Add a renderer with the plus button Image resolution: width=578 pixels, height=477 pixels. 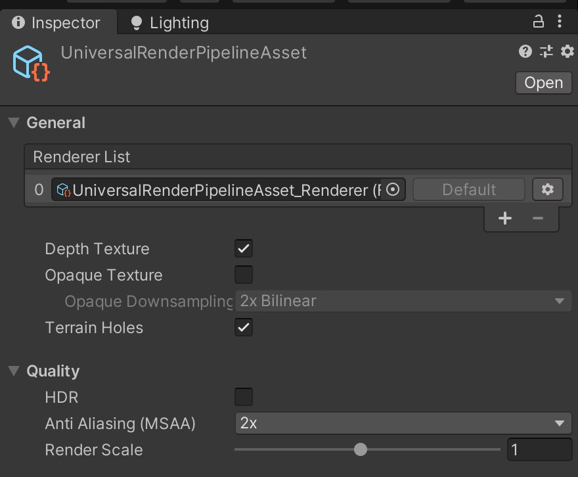[x=505, y=217]
